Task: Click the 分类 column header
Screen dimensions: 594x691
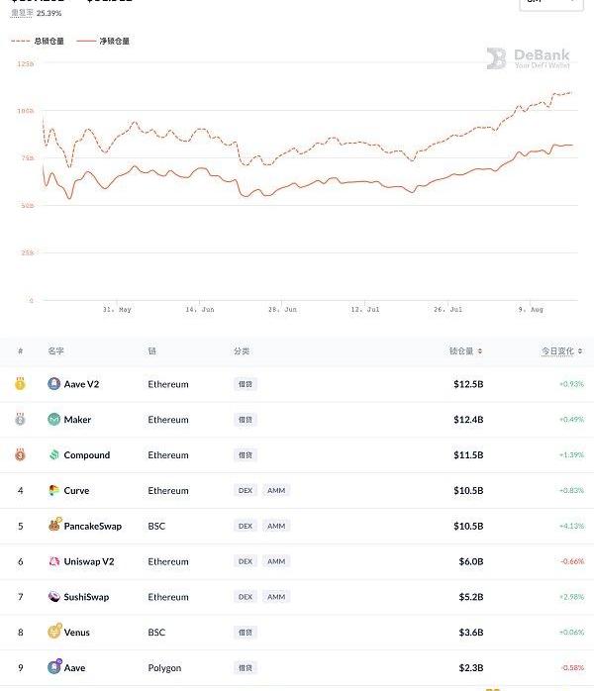Action: [242, 351]
